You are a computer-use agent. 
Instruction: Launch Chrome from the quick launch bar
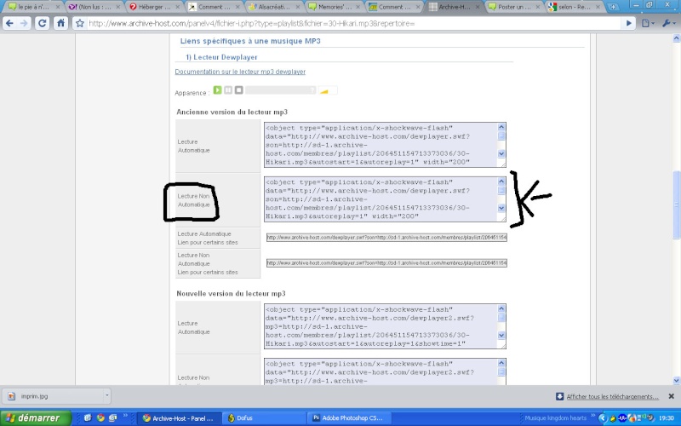100,417
